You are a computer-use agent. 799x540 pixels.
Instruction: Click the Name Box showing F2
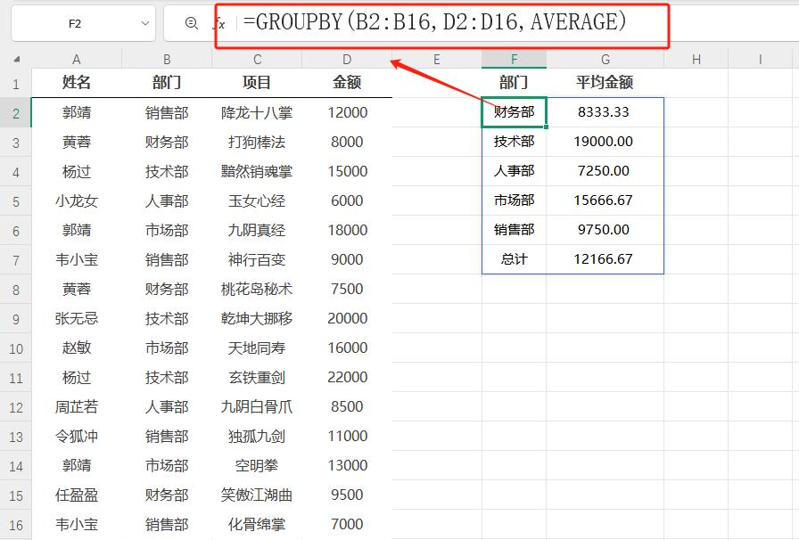pos(74,23)
